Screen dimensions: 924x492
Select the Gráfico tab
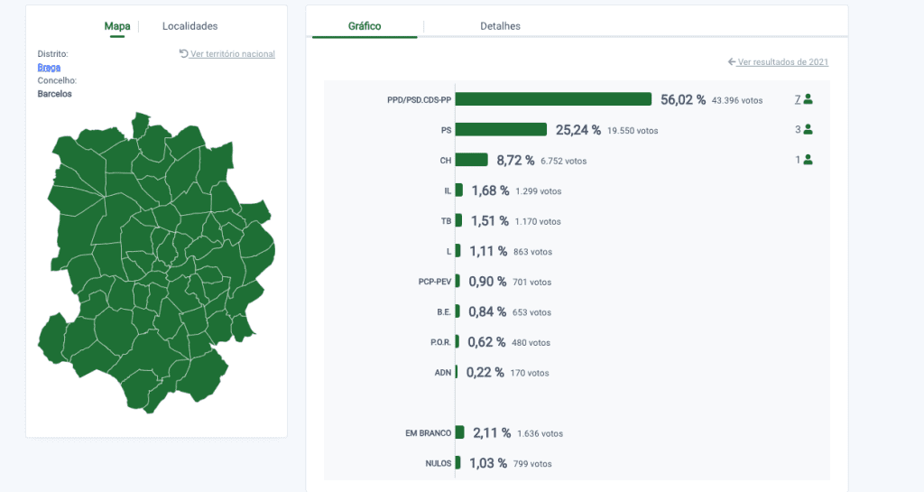[365, 26]
